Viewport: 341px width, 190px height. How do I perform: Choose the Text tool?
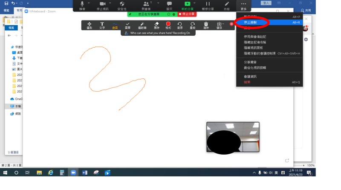pos(102,25)
